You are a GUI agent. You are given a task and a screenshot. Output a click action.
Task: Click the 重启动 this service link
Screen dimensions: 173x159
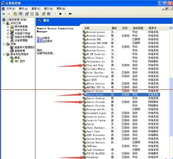pos(41,41)
